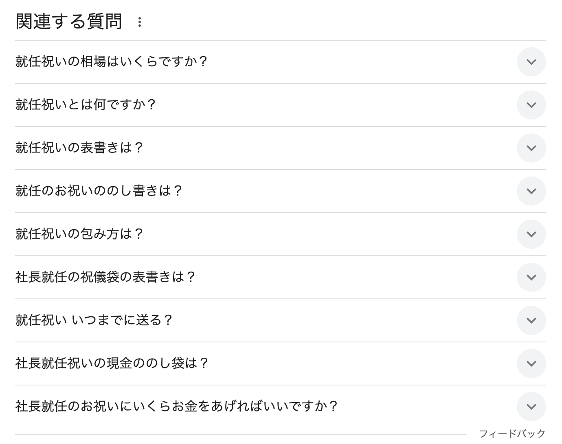Expand chevron for 社長就任の祝儀袋の表書きは？
This screenshot has height=444, width=562.
point(531,277)
